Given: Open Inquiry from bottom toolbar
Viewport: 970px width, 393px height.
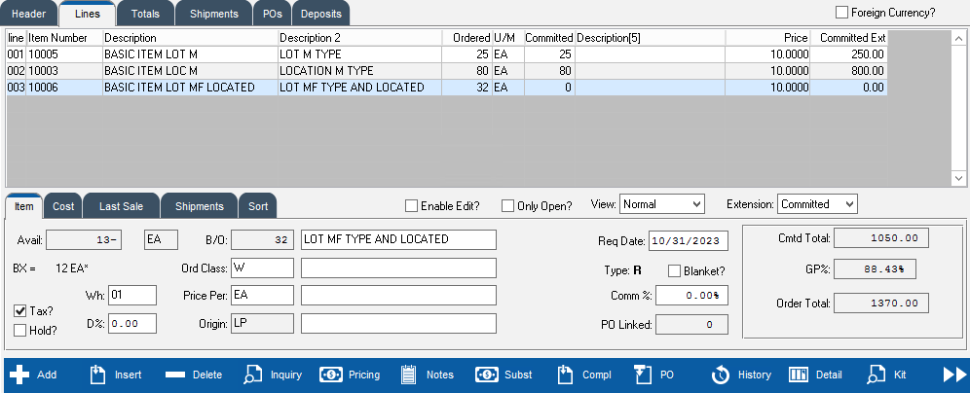Looking at the screenshot, I should point(253,375).
